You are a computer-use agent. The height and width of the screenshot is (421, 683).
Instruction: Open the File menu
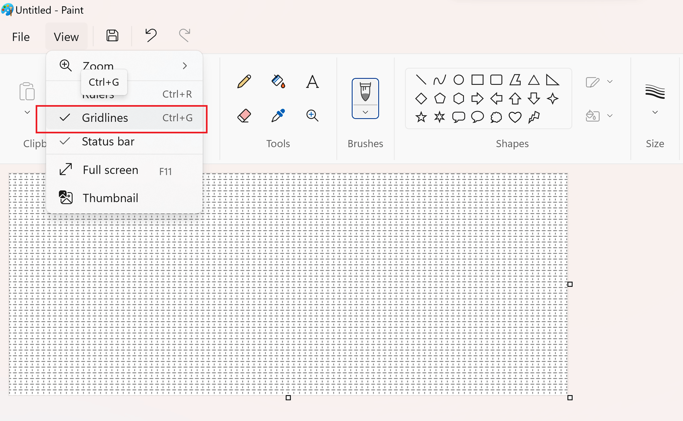(x=21, y=37)
